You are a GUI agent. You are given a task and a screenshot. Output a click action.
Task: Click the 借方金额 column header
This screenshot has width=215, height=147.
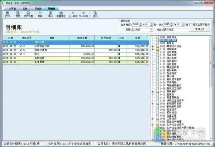click(x=82, y=38)
